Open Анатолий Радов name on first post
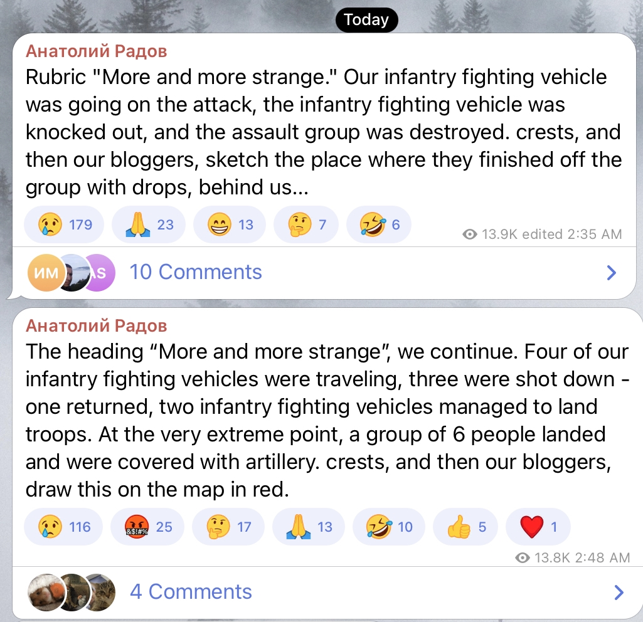Image resolution: width=643 pixels, height=622 pixels. tap(97, 51)
